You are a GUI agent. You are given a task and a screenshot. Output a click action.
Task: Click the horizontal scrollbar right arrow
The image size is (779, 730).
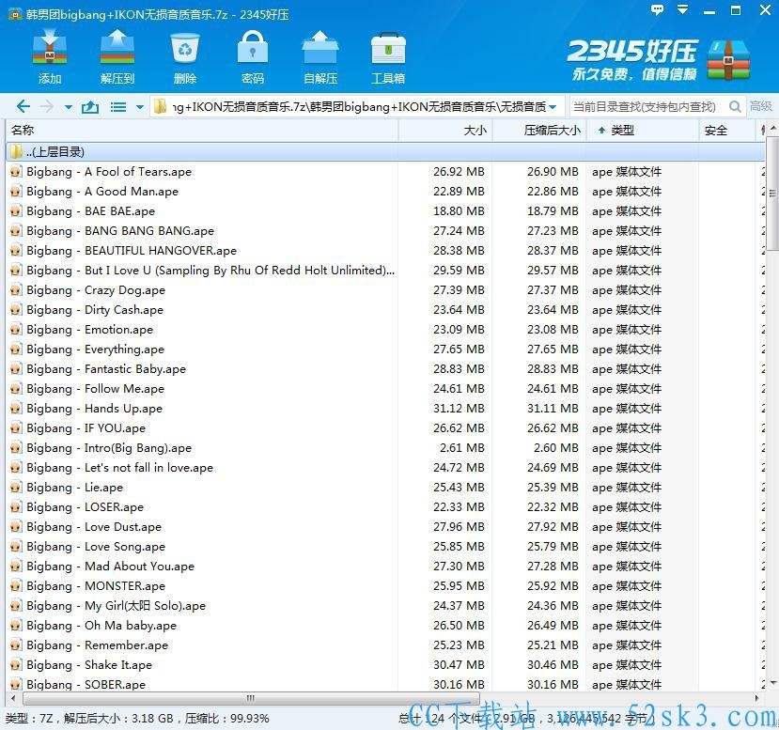(x=757, y=698)
